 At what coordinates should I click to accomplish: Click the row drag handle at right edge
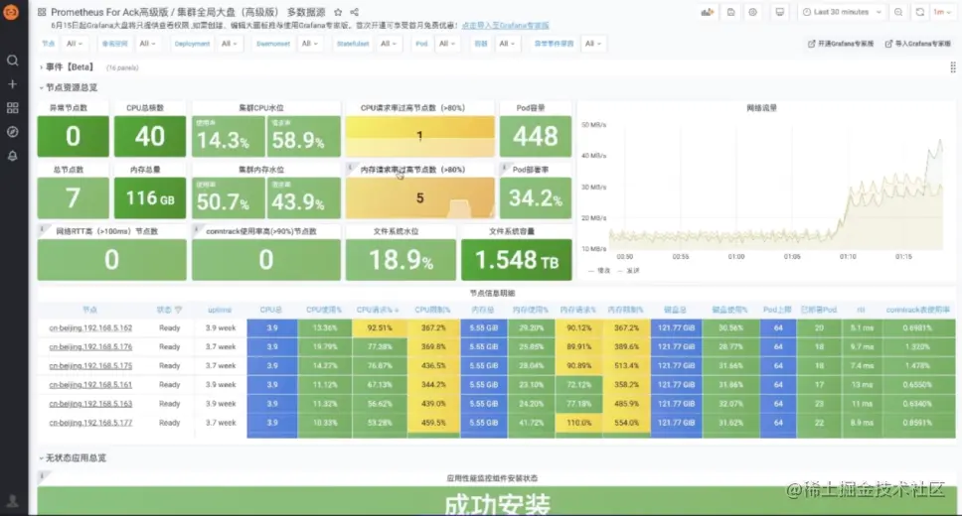click(x=953, y=66)
